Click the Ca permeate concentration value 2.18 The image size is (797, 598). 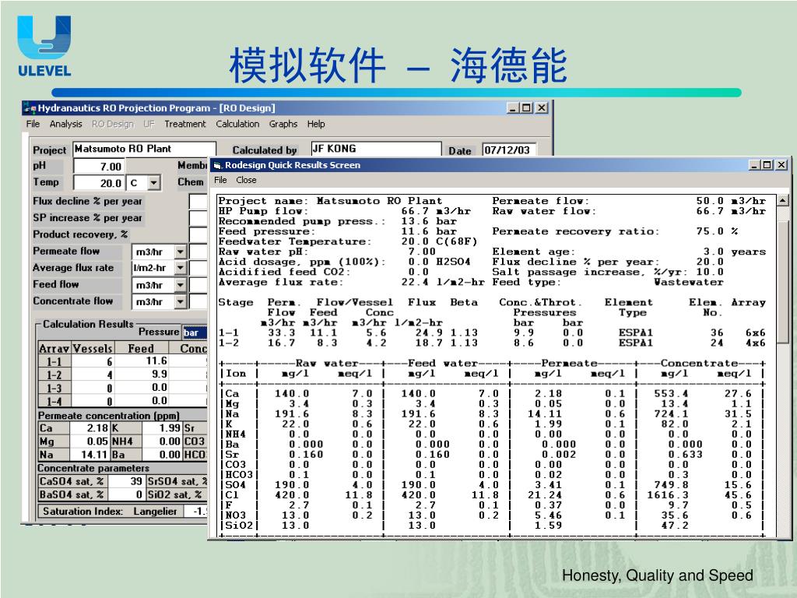(x=89, y=428)
